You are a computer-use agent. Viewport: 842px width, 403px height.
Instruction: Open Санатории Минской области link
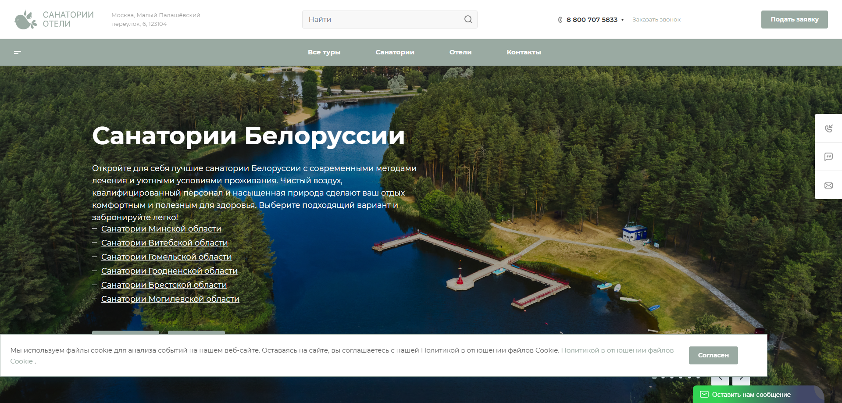tap(161, 229)
